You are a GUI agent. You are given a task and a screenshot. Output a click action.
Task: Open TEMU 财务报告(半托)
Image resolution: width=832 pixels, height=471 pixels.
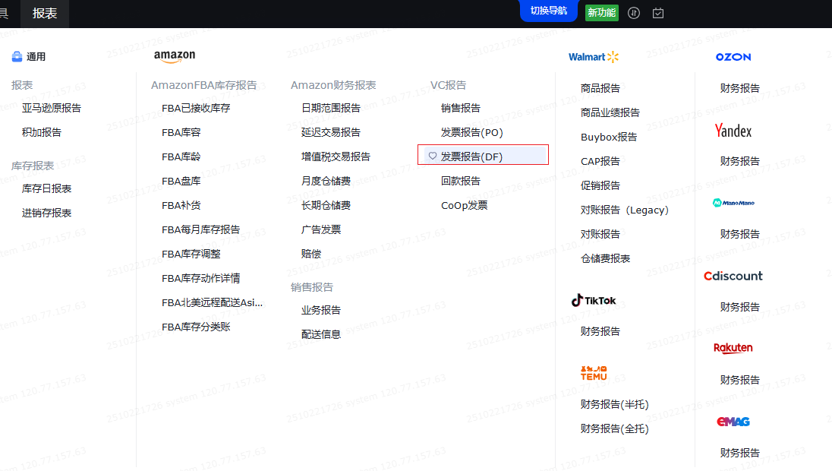614,405
